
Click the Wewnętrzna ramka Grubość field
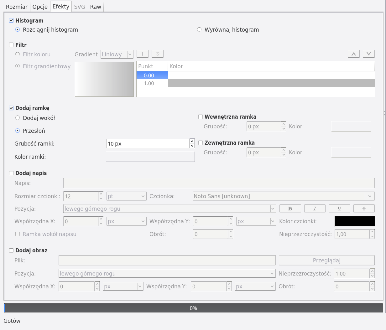(x=264, y=126)
